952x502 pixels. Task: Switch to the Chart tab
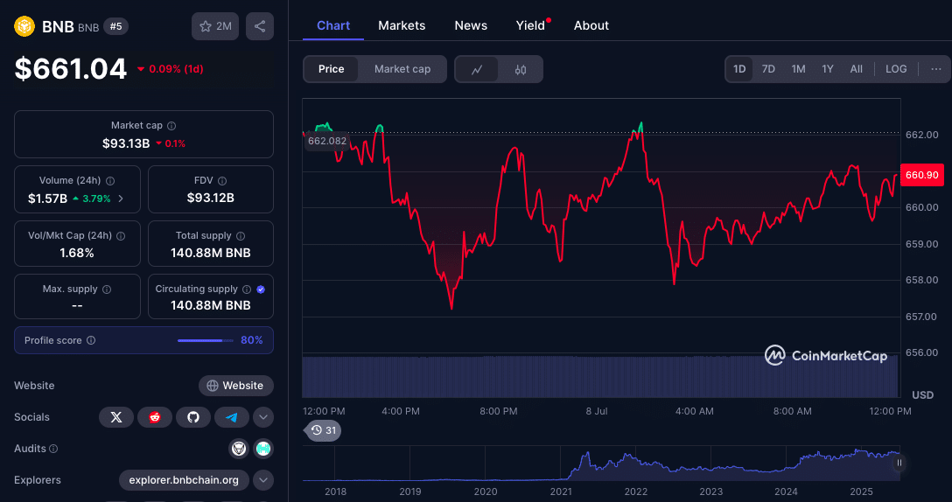[x=333, y=25]
